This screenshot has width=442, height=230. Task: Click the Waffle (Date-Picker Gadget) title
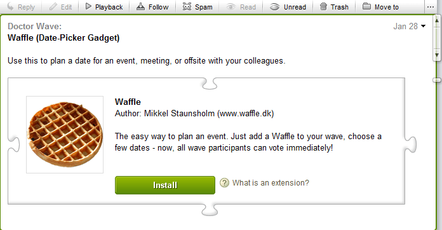point(64,37)
